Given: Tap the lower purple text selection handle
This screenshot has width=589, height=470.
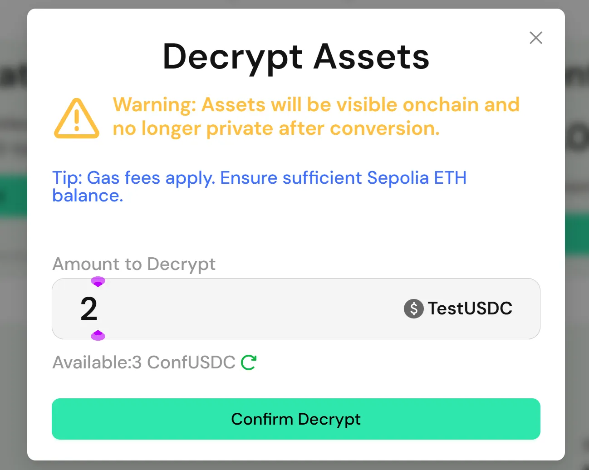Looking at the screenshot, I should click(x=98, y=336).
